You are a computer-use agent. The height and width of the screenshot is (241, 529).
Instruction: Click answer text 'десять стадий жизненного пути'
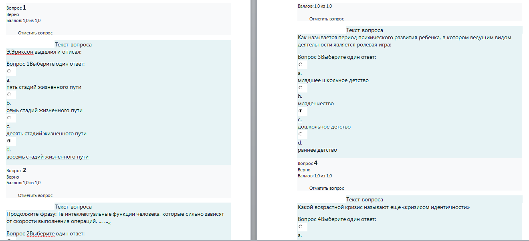46,133
